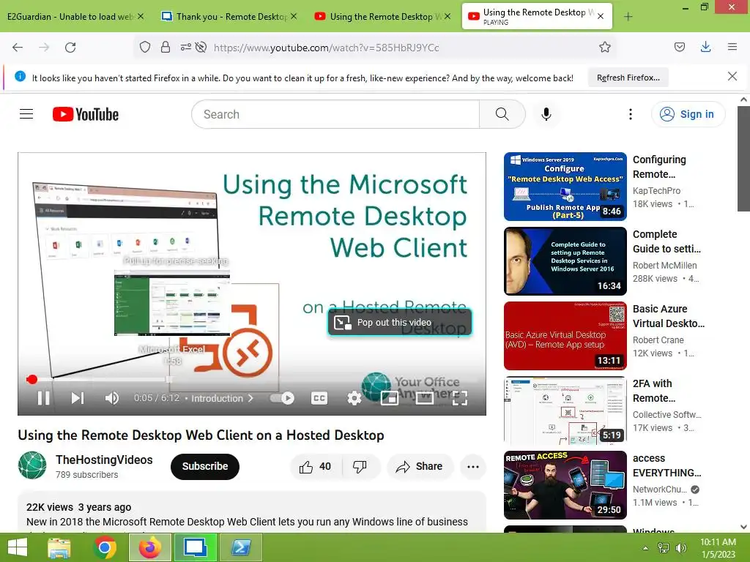Click the YouTube search magnifier button

[502, 113]
